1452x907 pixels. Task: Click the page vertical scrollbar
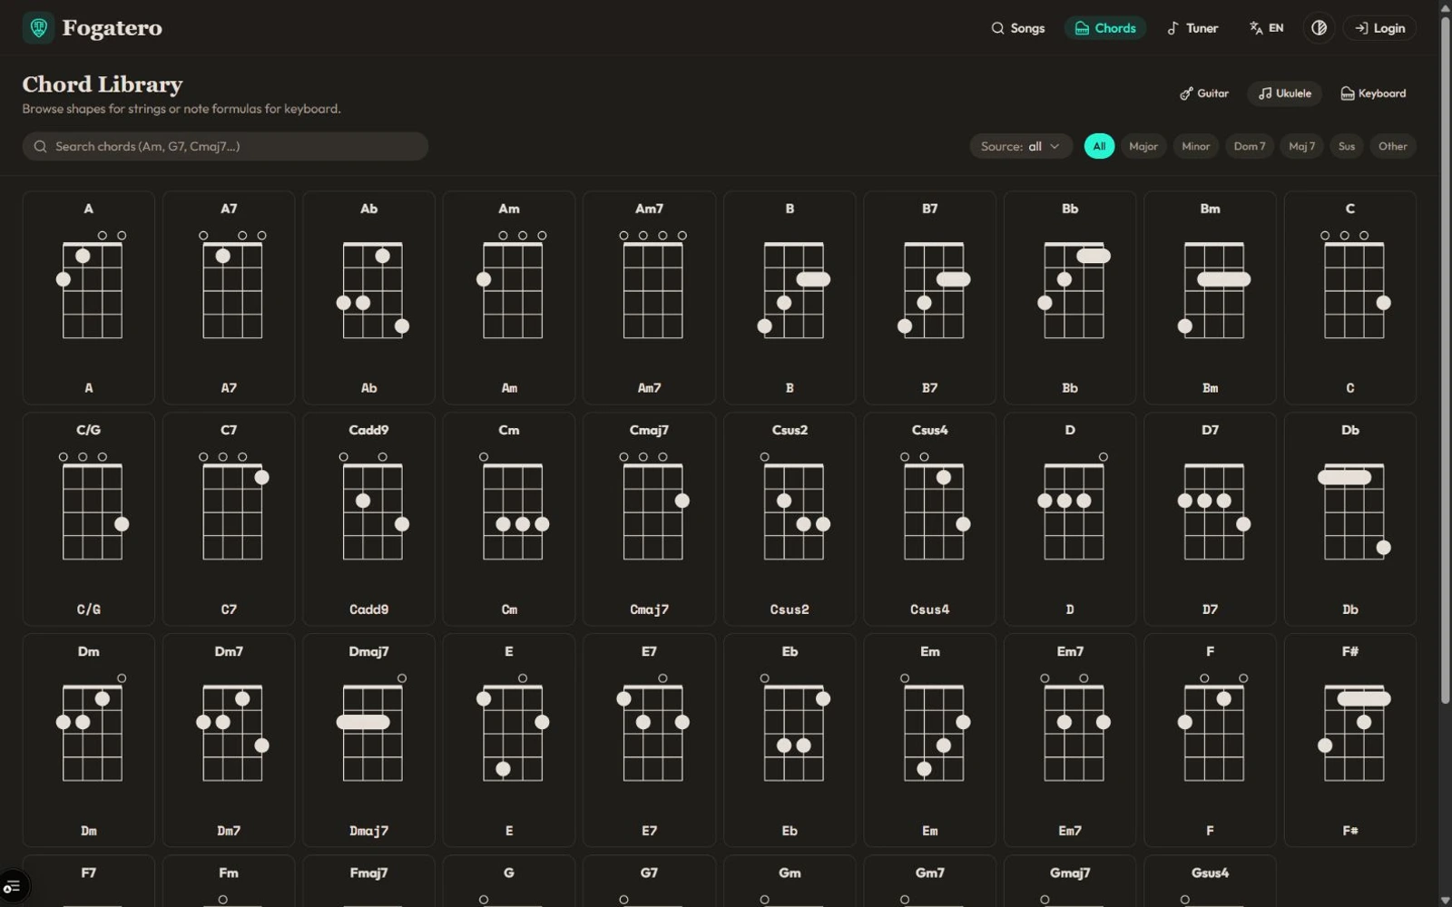(x=1445, y=361)
